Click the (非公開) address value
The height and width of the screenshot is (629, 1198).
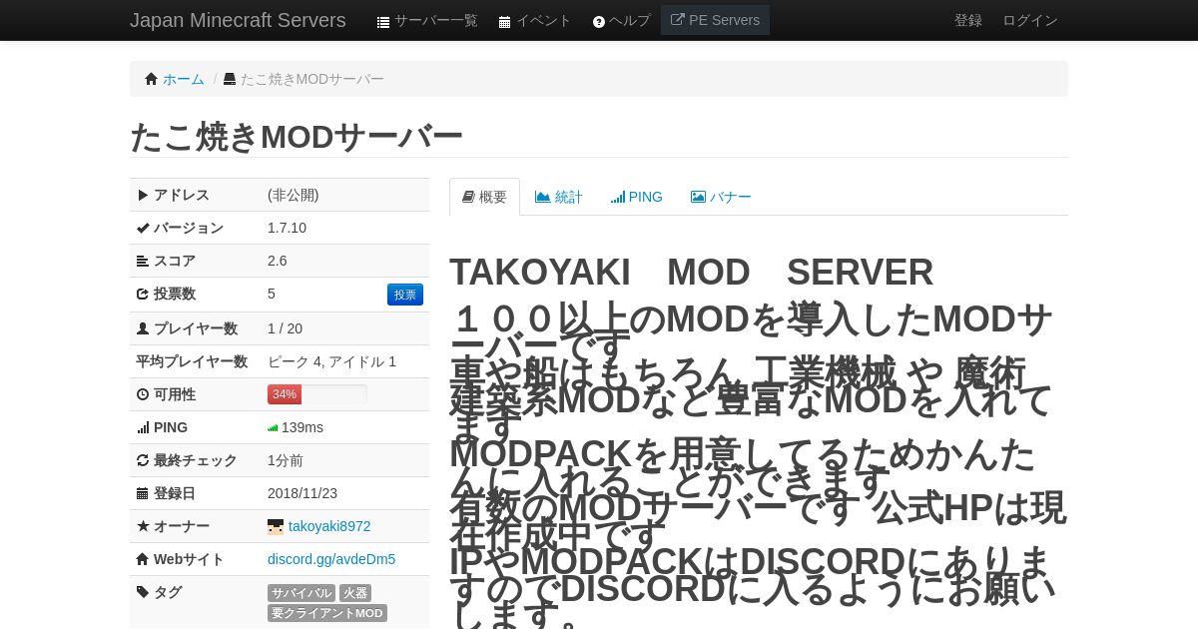294,195
